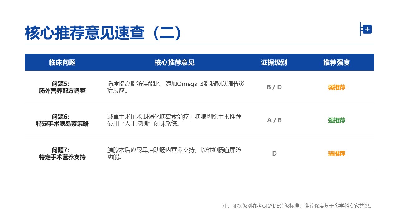The width and height of the screenshot is (399, 224).
Task: Click the orange 弱推荐 label for 问题5
Action: pyautogui.click(x=337, y=87)
